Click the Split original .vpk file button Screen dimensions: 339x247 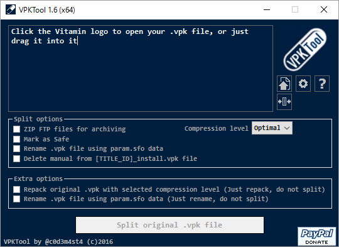pyautogui.click(x=169, y=225)
